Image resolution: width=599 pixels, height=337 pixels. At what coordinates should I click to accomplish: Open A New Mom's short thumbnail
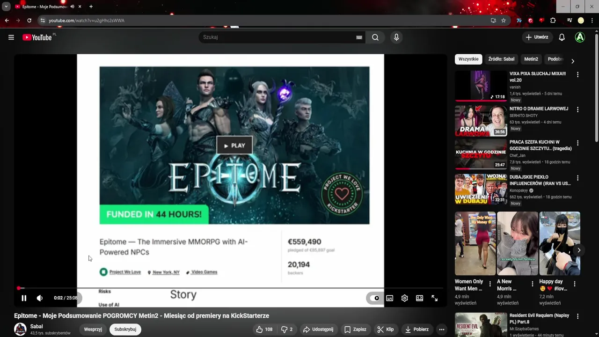pyautogui.click(x=517, y=243)
